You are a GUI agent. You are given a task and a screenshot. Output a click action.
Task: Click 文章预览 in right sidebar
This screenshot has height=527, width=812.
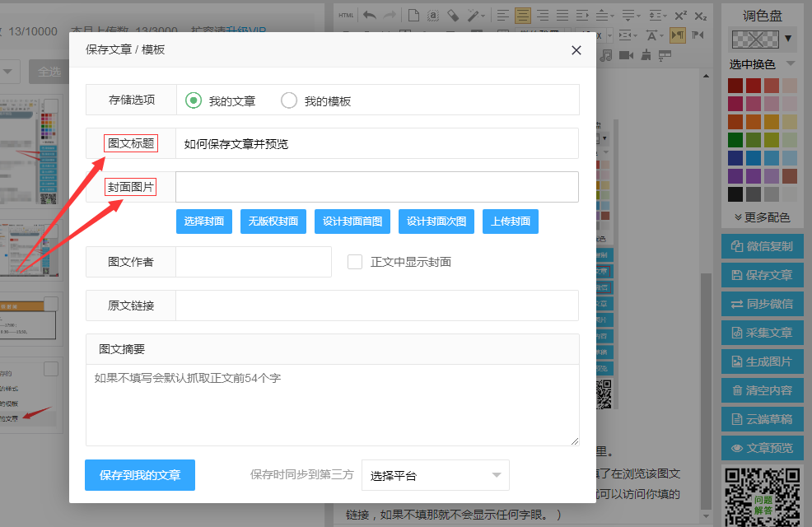[x=762, y=448]
